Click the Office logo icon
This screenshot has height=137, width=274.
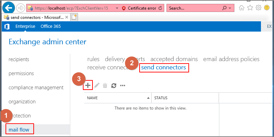(7, 27)
